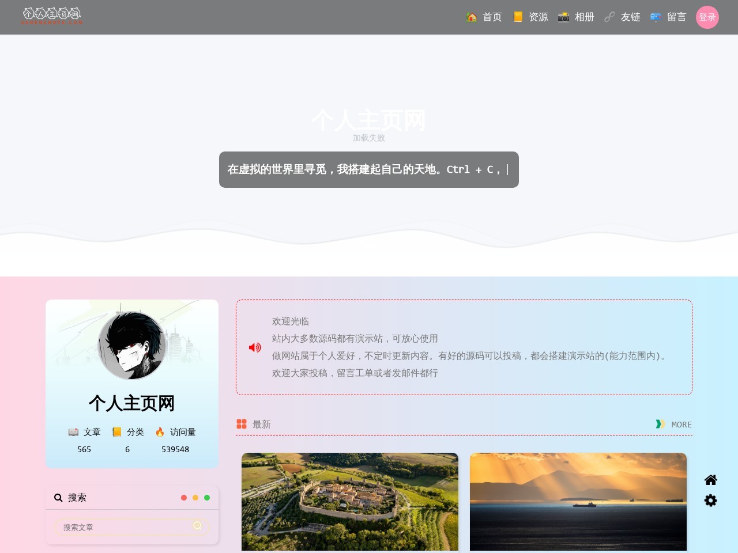738x553 pixels.
Task: Click the red speaker announcement icon
Action: 255,347
